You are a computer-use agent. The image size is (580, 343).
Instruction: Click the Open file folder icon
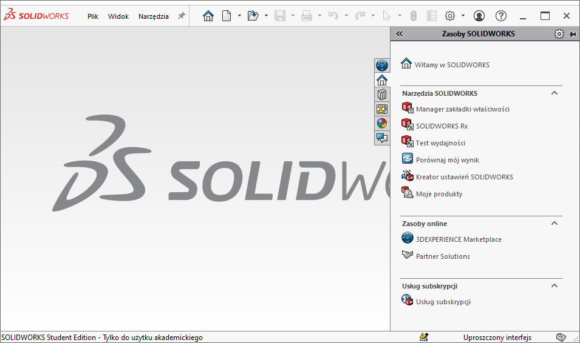coord(253,16)
